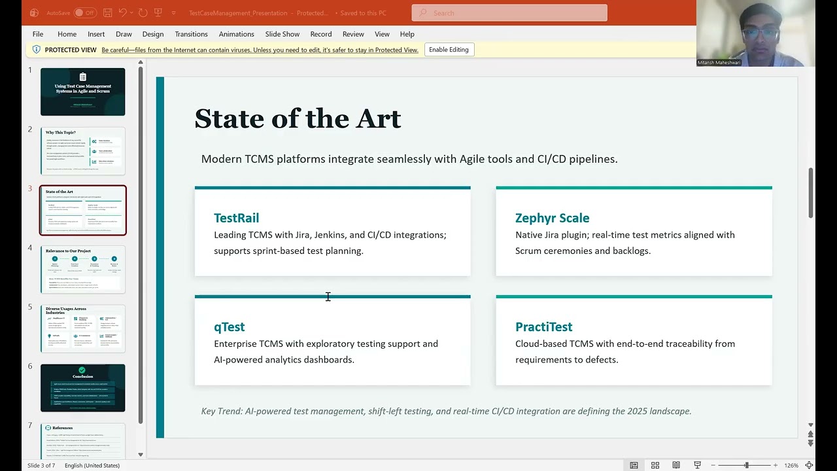This screenshot has height=471, width=837.
Task: Click the slide title 'State of the Art'
Action: click(x=298, y=118)
